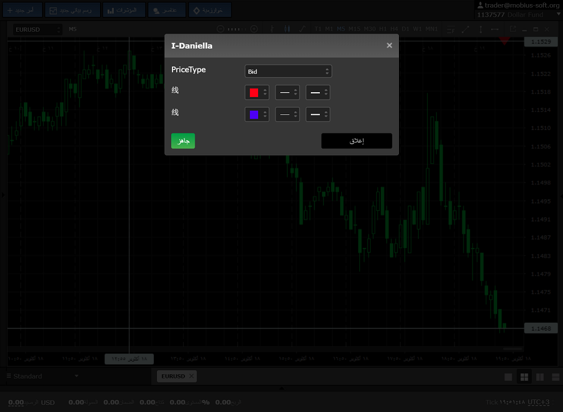Viewport: 563px width, 412px height.
Task: Switch to bar chart type icon
Action: point(272,29)
